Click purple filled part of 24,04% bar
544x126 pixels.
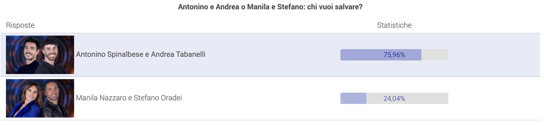click(353, 98)
